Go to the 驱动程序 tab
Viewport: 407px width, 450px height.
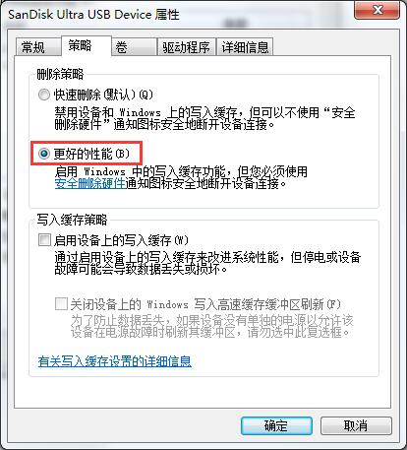point(186,47)
